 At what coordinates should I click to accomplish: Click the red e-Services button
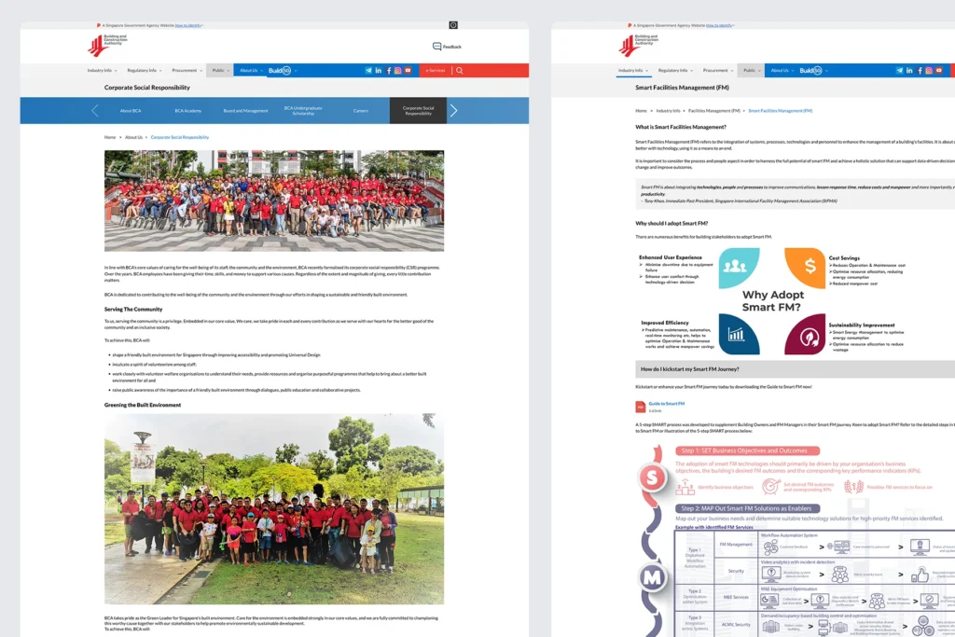434,71
